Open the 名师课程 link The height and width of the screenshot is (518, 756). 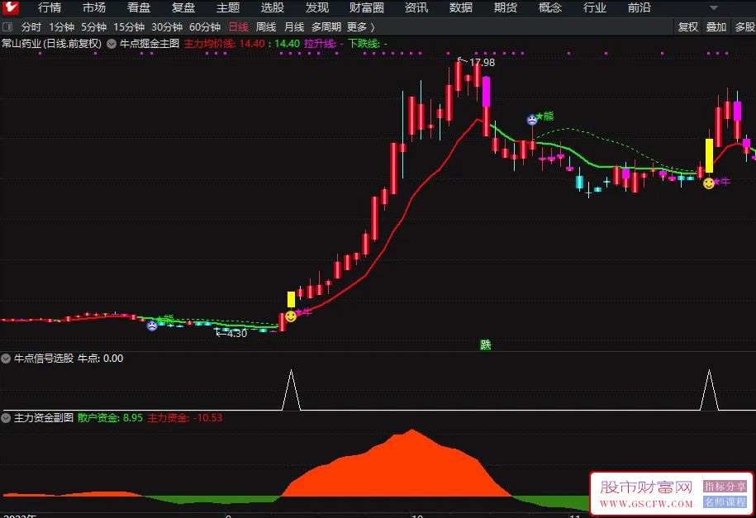(x=725, y=501)
